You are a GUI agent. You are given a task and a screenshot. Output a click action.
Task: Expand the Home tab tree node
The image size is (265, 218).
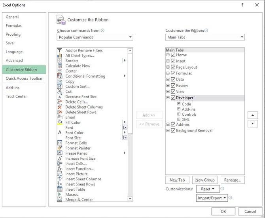pyautogui.click(x=168, y=55)
